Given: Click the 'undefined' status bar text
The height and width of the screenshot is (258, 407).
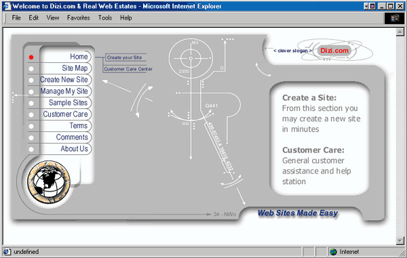Looking at the screenshot, I should (26, 252).
